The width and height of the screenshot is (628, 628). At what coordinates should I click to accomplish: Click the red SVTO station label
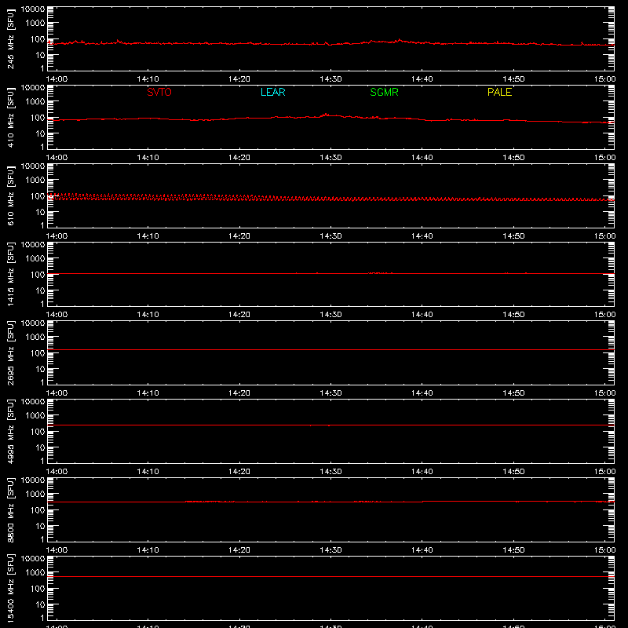[x=159, y=92]
